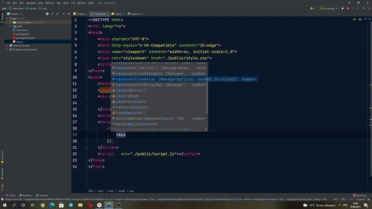The height and width of the screenshot is (209, 372).
Task: Expand Scratches and Consoles node
Action: (6, 49)
